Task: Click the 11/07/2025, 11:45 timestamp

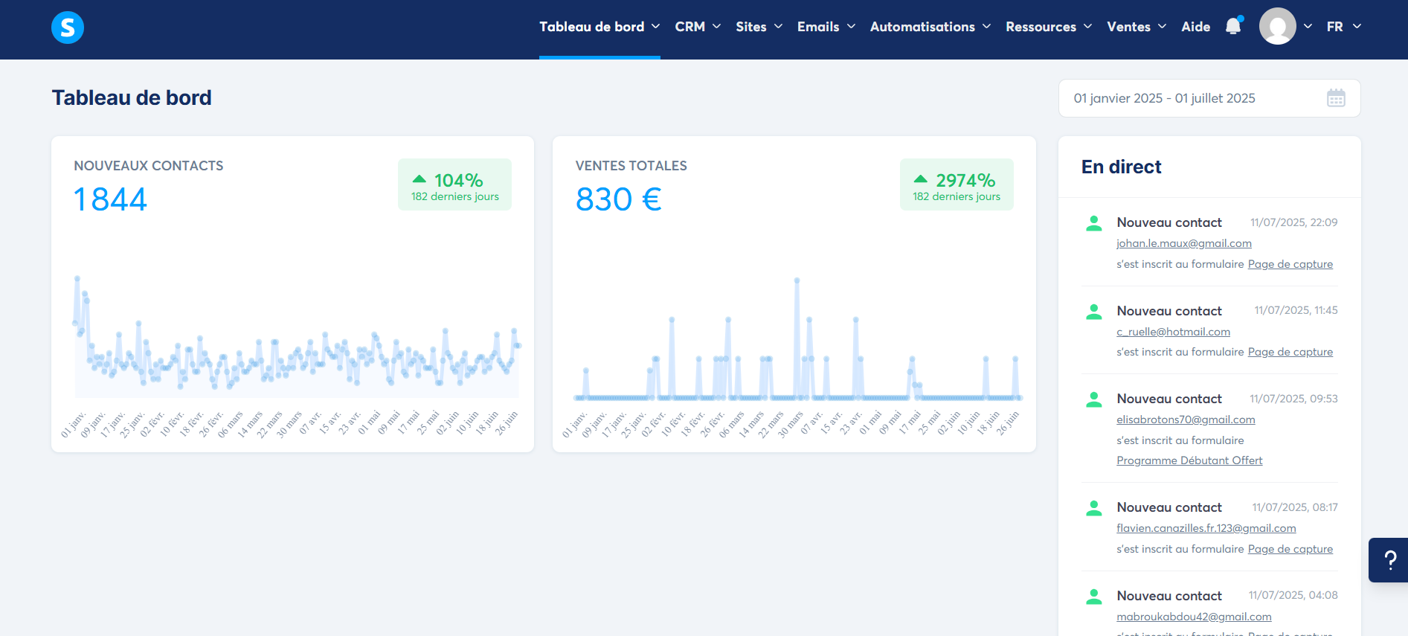Action: (1296, 310)
